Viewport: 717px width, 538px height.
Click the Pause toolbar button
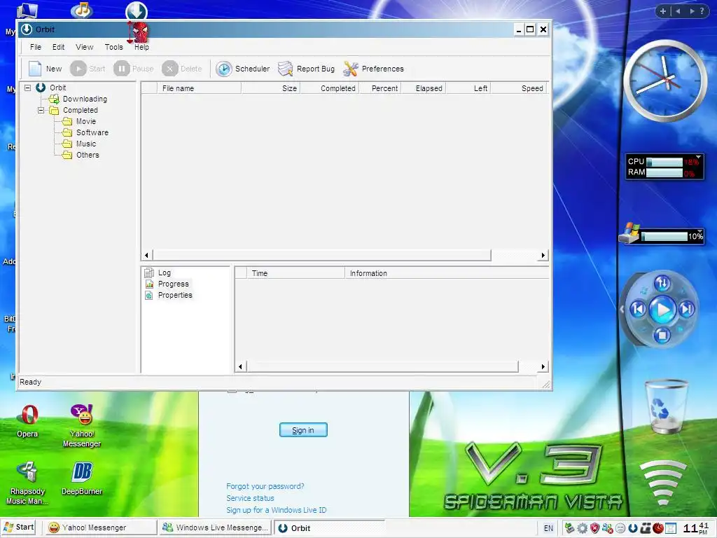pyautogui.click(x=133, y=69)
